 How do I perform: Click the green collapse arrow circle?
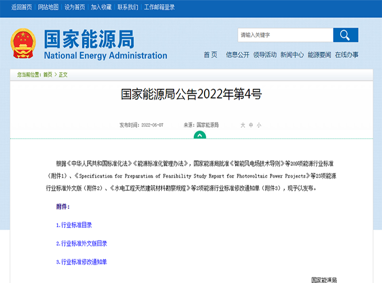200,136
